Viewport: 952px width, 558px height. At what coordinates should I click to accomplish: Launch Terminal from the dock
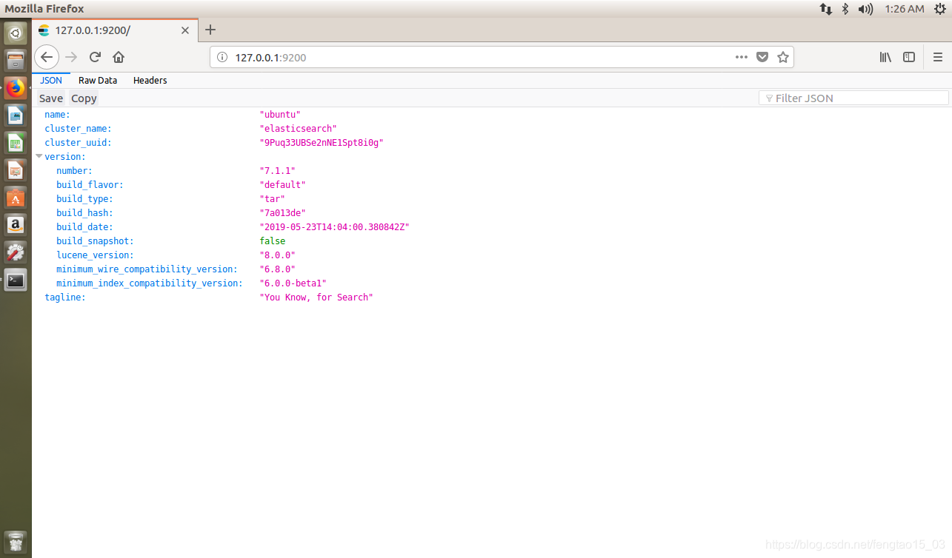tap(16, 280)
